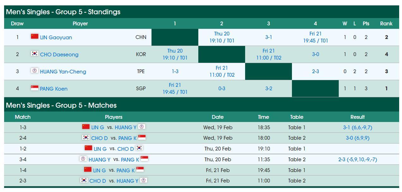Image resolution: width=402 pixels, height=192 pixels.
Task: Click the Rank column header in standings
Action: click(x=386, y=23)
